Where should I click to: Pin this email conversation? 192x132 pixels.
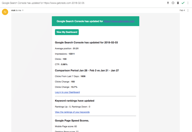(x=168, y=3)
